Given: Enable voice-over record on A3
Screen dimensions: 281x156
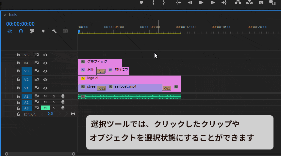Looking at the screenshot, I should point(63,108).
